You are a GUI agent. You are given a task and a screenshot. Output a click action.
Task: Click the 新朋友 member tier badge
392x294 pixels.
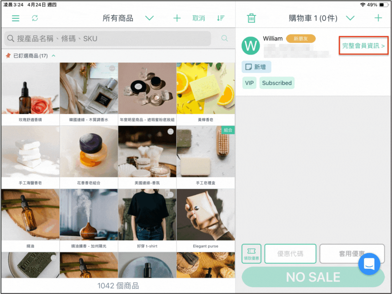(x=301, y=39)
